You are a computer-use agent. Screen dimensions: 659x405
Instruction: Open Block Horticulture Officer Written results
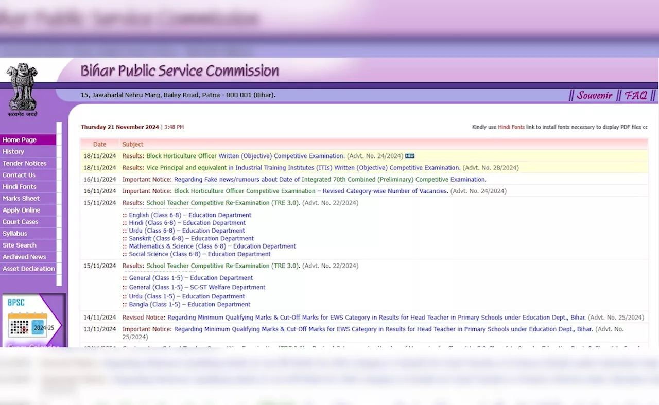point(245,156)
